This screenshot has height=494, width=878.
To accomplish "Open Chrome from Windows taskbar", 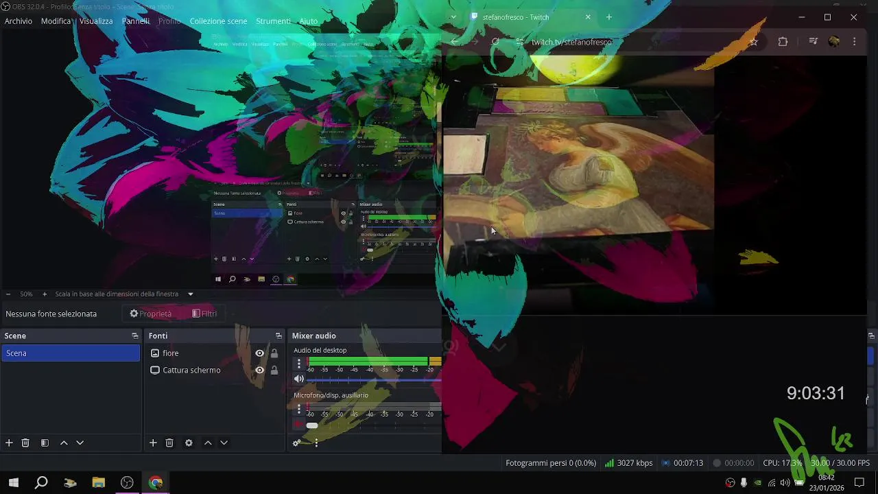I will tap(156, 483).
